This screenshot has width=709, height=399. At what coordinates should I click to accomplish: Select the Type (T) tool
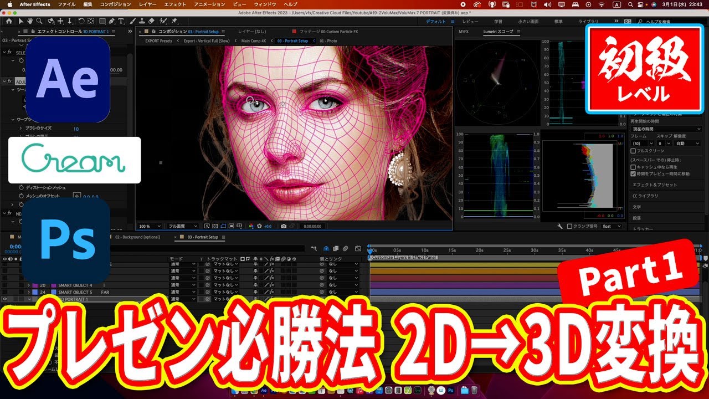(121, 22)
